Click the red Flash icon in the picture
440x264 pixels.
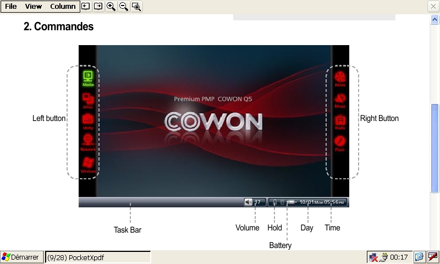(339, 144)
